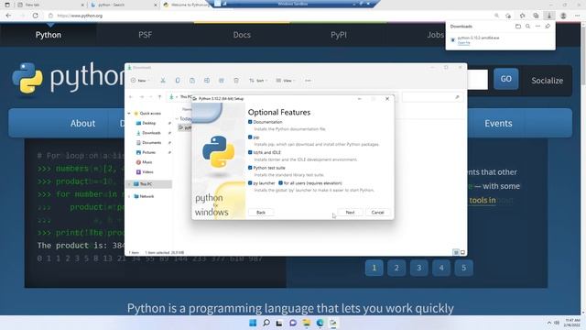Toggle the Documentation checkbox
The image size is (586, 330).
pos(250,122)
